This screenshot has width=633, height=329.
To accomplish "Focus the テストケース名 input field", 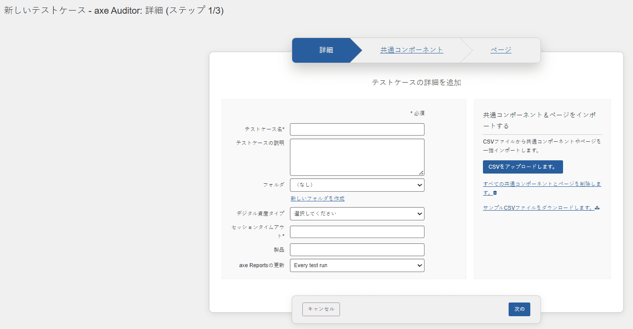I will [357, 129].
